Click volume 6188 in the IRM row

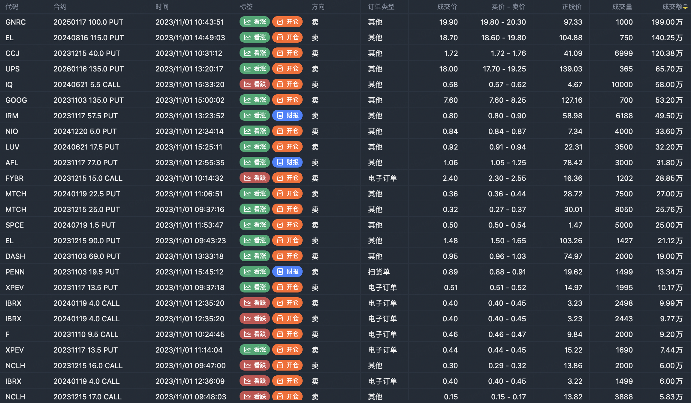(x=624, y=116)
